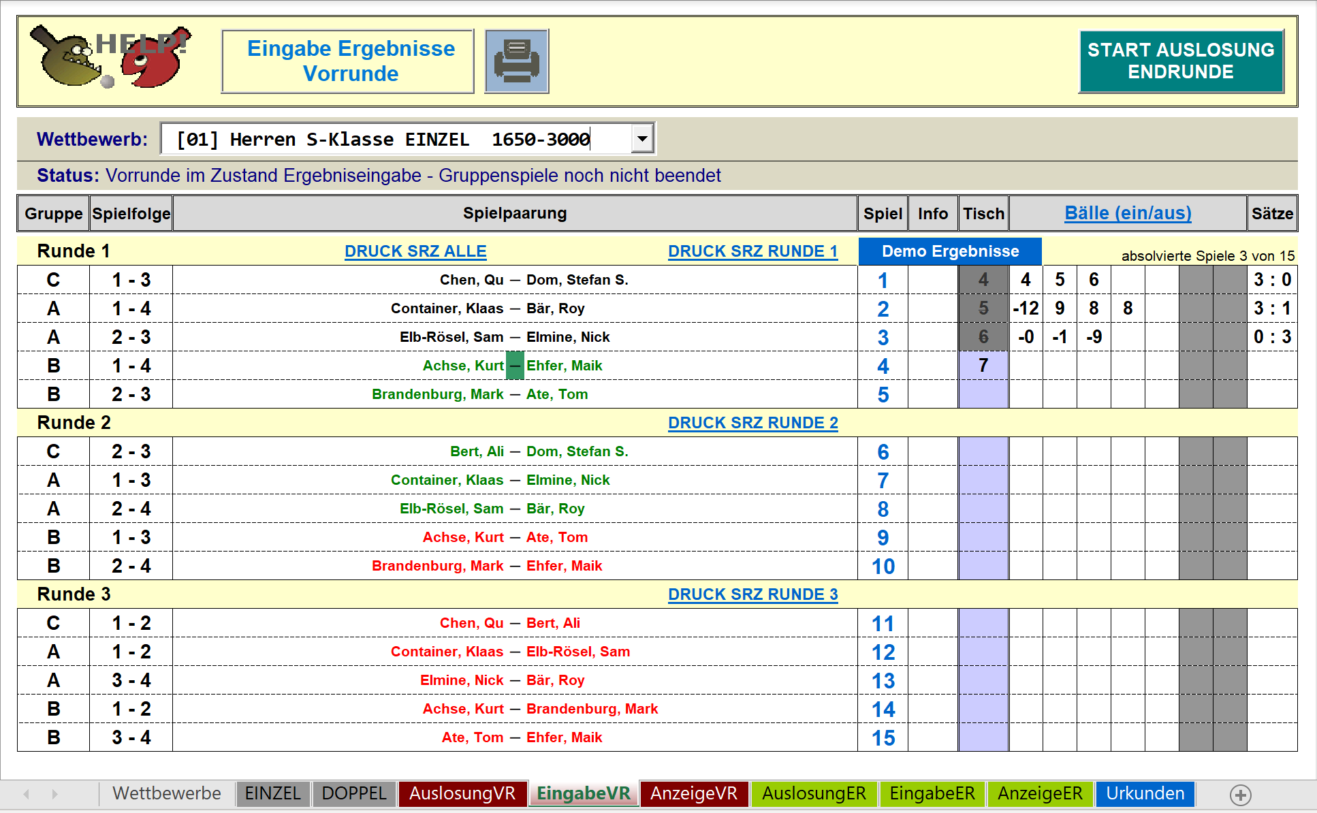Open the Wettbewerbe sheet tab
Screen dimensions: 1317x813
[x=167, y=793]
